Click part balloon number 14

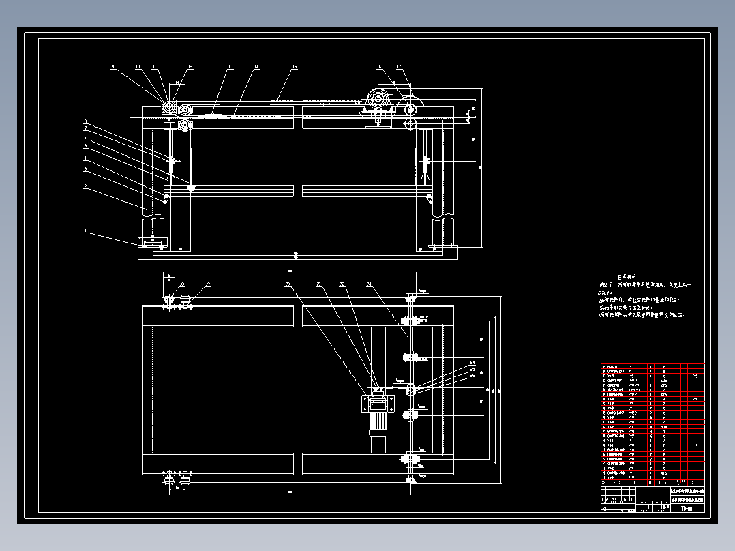tap(257, 67)
